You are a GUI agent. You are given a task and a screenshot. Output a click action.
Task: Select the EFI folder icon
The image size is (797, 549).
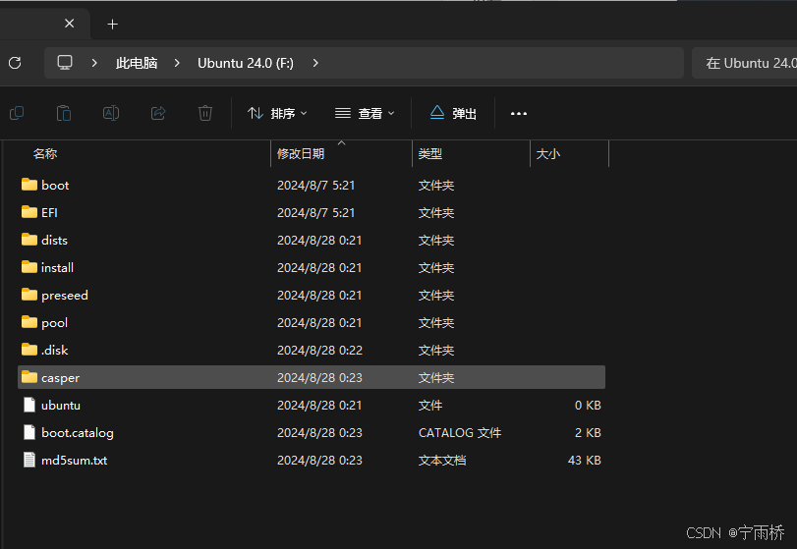coord(29,212)
